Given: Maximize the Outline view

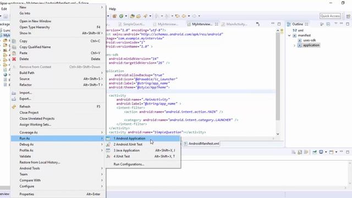Looking at the screenshot, I should (348, 24).
